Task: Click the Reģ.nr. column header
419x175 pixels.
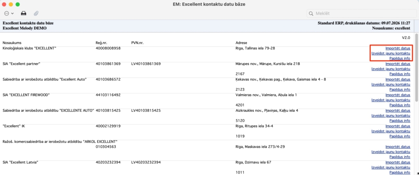Action: pos(101,43)
